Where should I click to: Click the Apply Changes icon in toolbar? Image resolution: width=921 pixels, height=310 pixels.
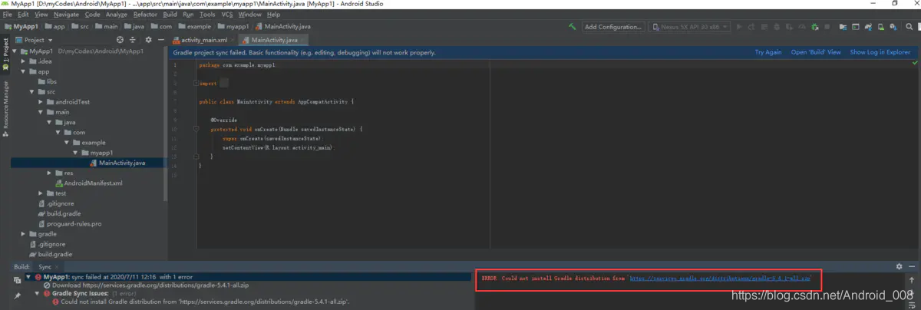[x=751, y=27]
